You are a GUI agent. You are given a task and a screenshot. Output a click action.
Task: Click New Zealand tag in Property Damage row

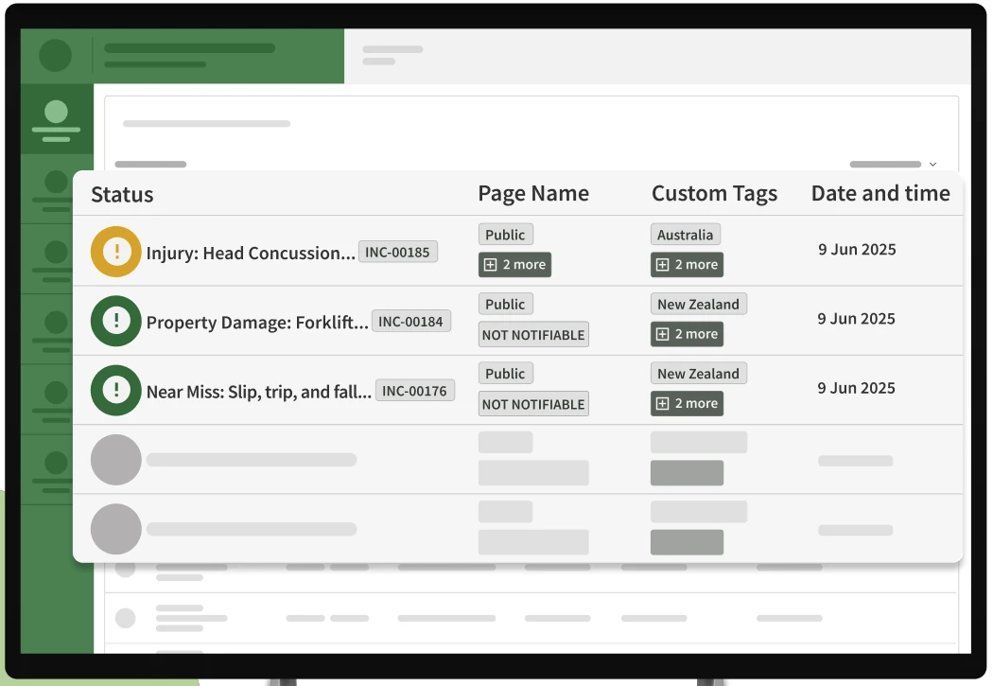coord(699,304)
